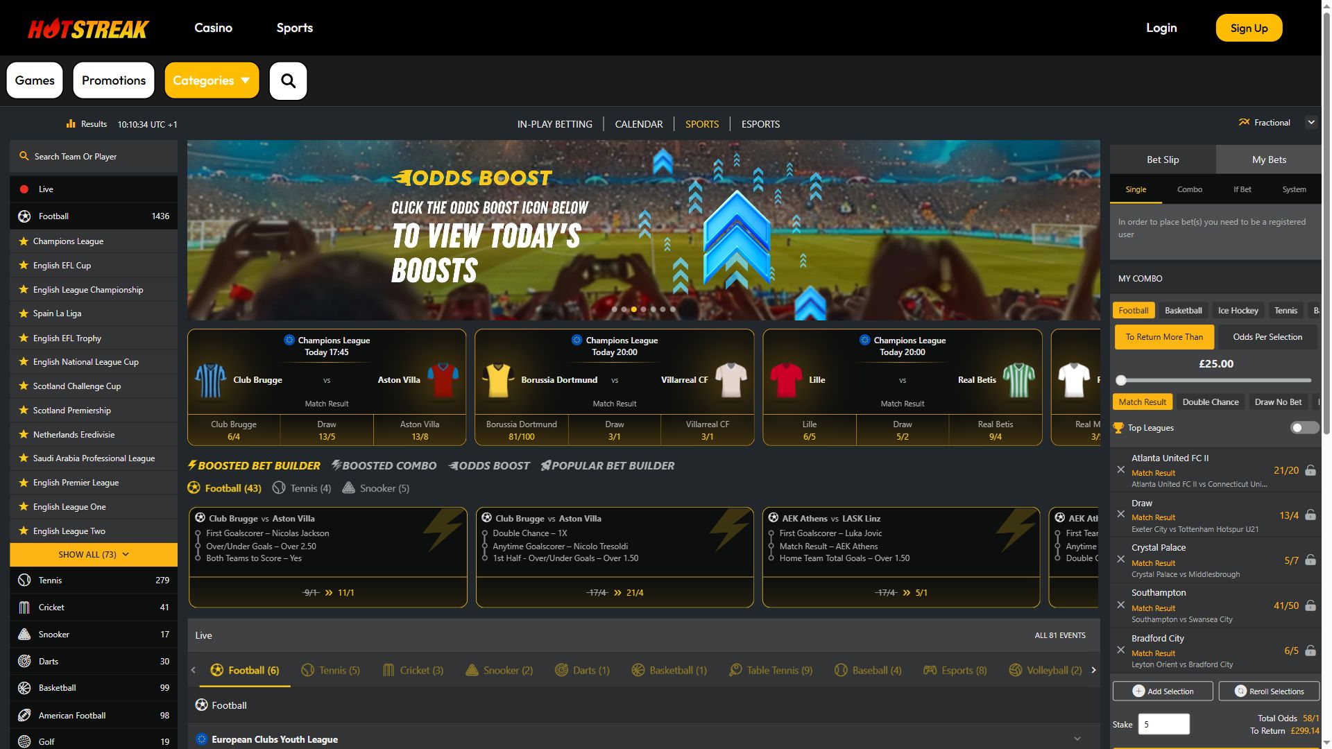Expand the European Clubs Youth League chevron
This screenshot has width=1332, height=749.
pos(1077,739)
